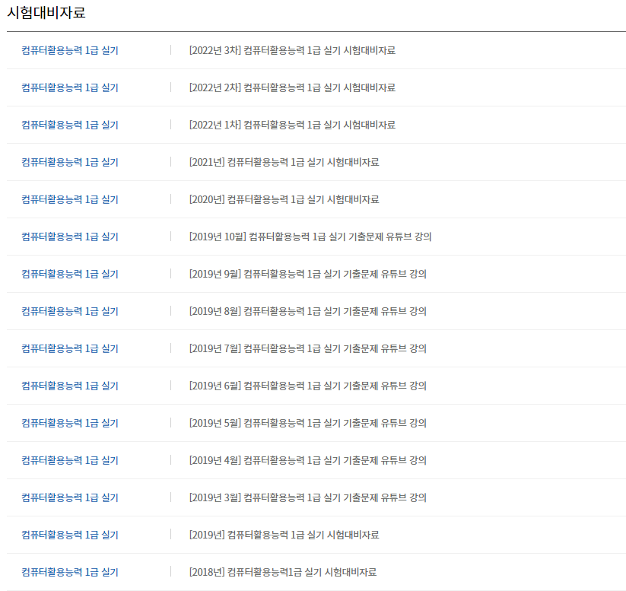The width and height of the screenshot is (626, 591).
Task: Open the [2020년] 실기 시험대비자료 post
Action: (284, 200)
